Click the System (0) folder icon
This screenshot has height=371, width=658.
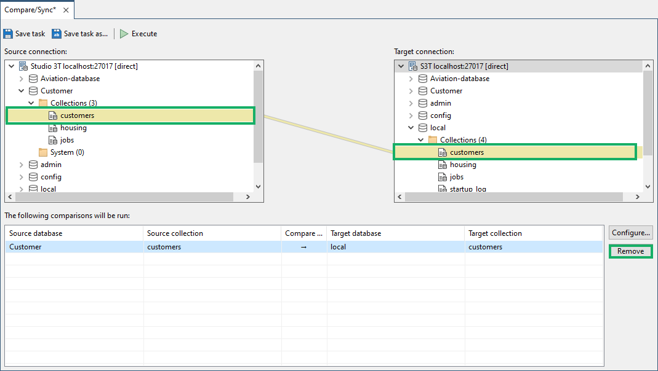43,152
